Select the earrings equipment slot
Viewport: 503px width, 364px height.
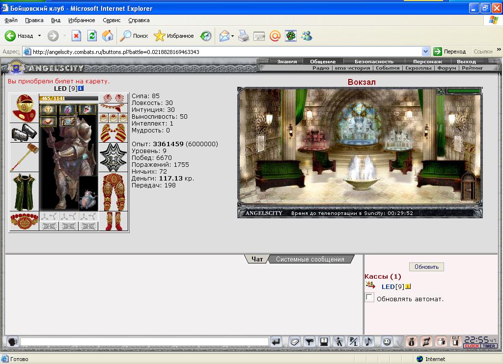[x=113, y=98]
